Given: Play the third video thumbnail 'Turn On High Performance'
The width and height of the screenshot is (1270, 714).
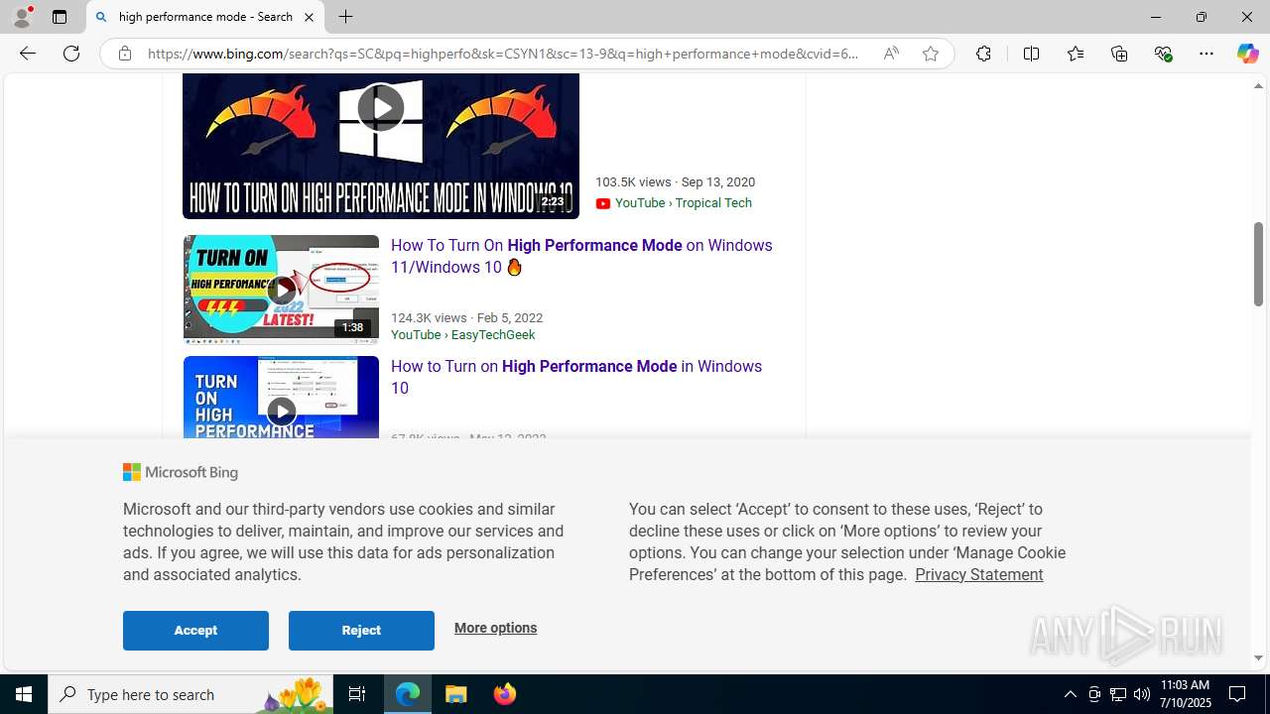Looking at the screenshot, I should [281, 397].
